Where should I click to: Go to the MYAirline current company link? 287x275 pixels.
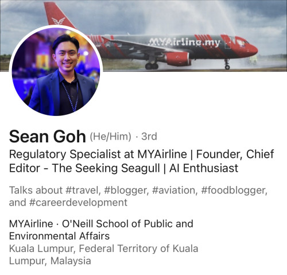(x=31, y=224)
